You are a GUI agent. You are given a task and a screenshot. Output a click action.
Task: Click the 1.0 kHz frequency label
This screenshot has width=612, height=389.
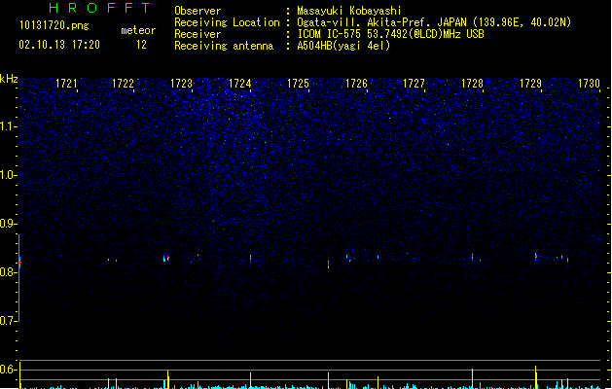coord(8,175)
